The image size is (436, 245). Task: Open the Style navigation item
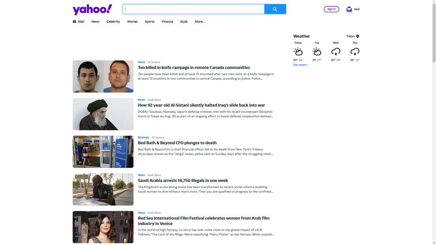pyautogui.click(x=184, y=21)
